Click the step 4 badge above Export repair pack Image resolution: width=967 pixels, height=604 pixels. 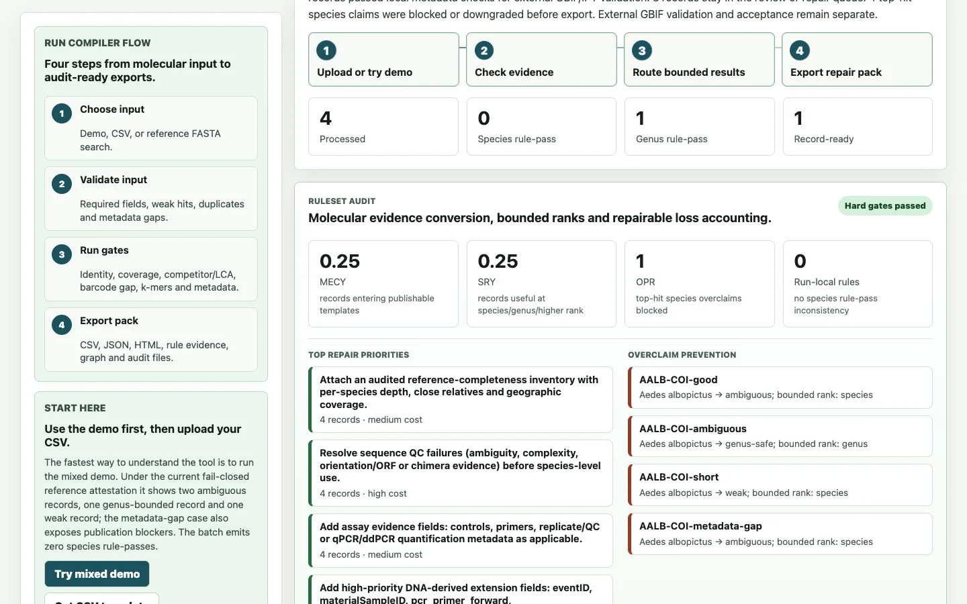(x=800, y=50)
